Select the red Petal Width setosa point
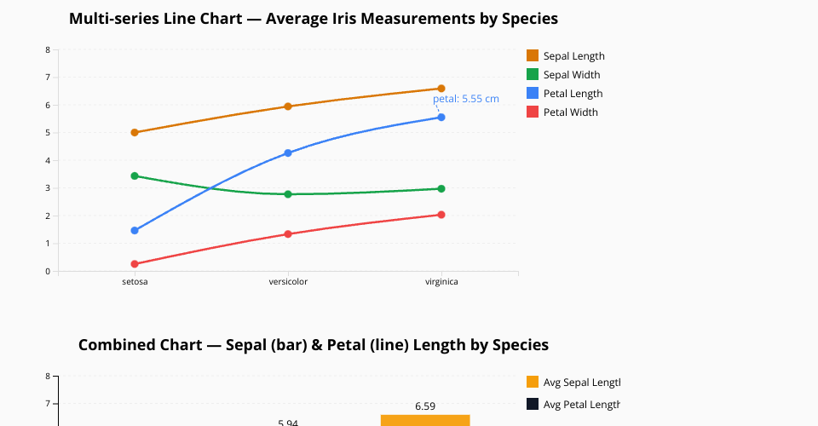This screenshot has height=426, width=818. click(135, 264)
